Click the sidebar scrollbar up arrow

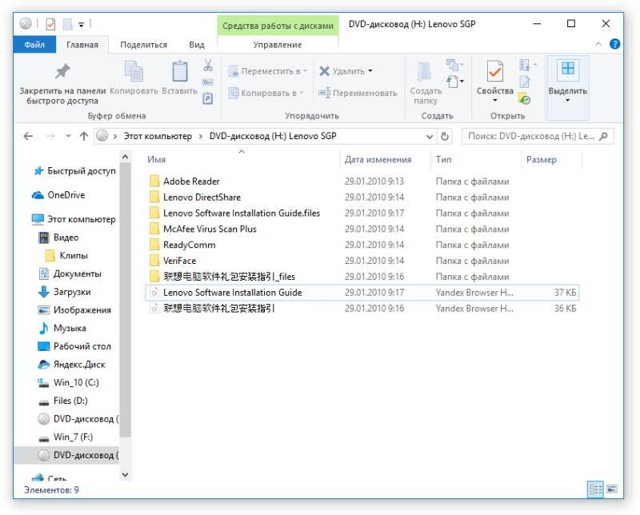(126, 157)
